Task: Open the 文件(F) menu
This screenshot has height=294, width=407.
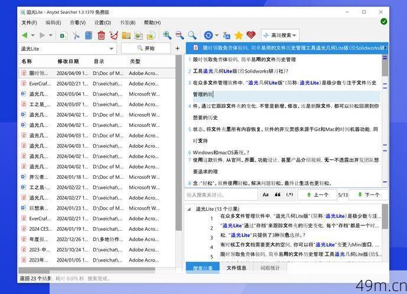Action: [29, 22]
